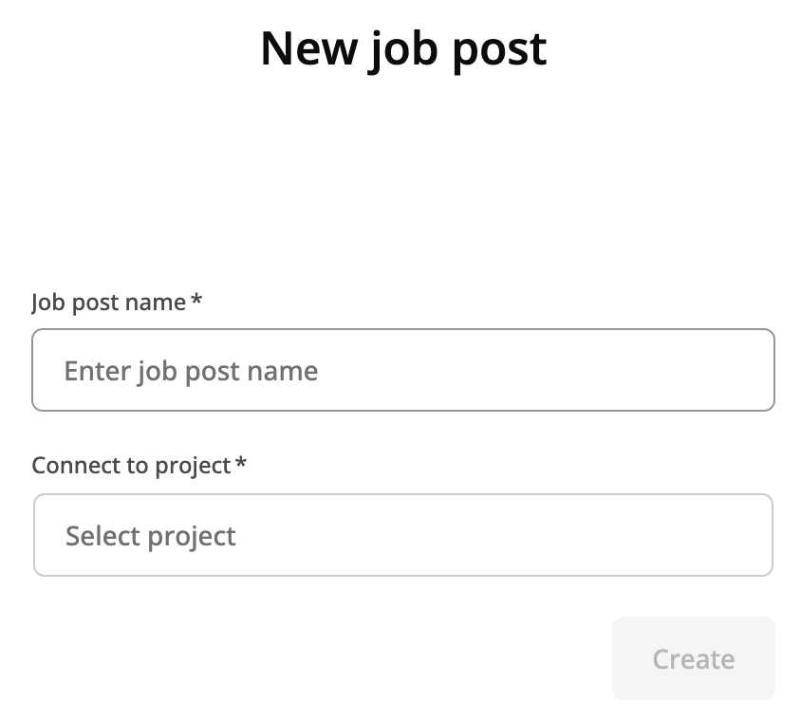
Task: Click the asterisk beside Connect to project
Action: point(241,464)
